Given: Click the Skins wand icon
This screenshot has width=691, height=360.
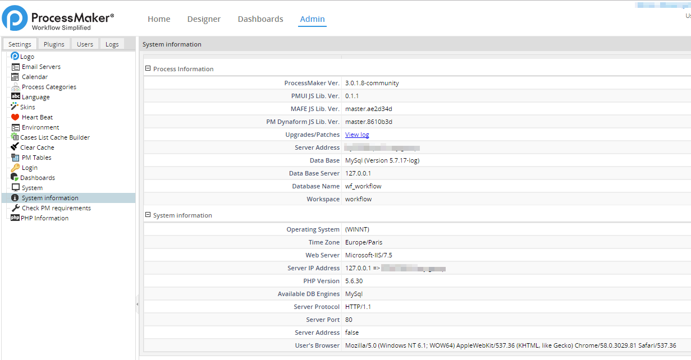Looking at the screenshot, I should point(15,107).
